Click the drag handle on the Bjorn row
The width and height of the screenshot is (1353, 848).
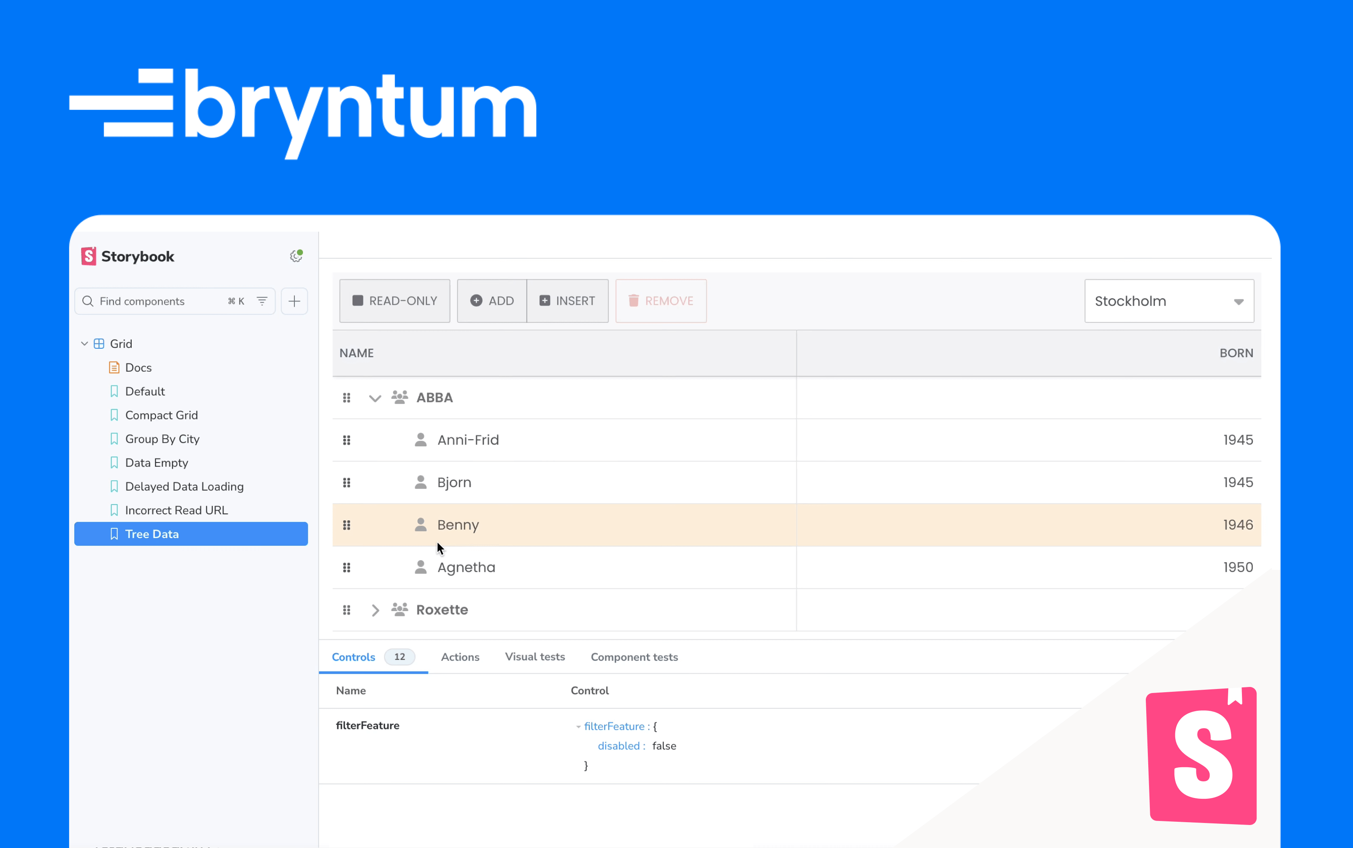(x=347, y=482)
